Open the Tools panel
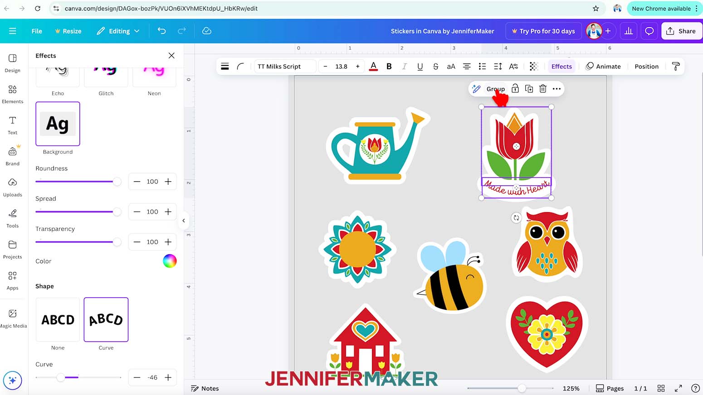This screenshot has height=395, width=703. point(12,218)
